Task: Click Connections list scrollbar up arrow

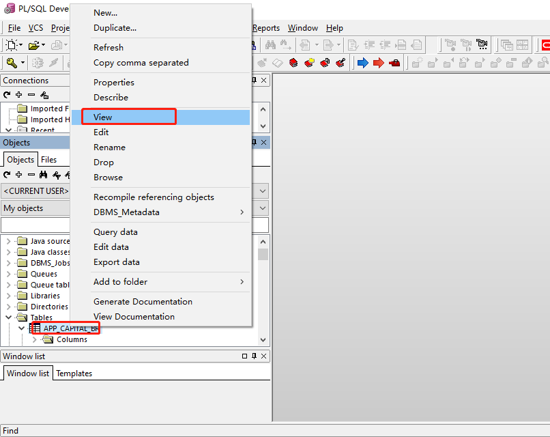Action: pos(263,109)
